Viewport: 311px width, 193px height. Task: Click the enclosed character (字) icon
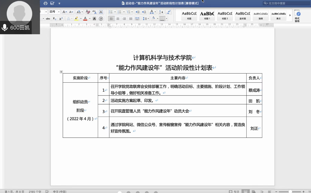tap(101, 19)
